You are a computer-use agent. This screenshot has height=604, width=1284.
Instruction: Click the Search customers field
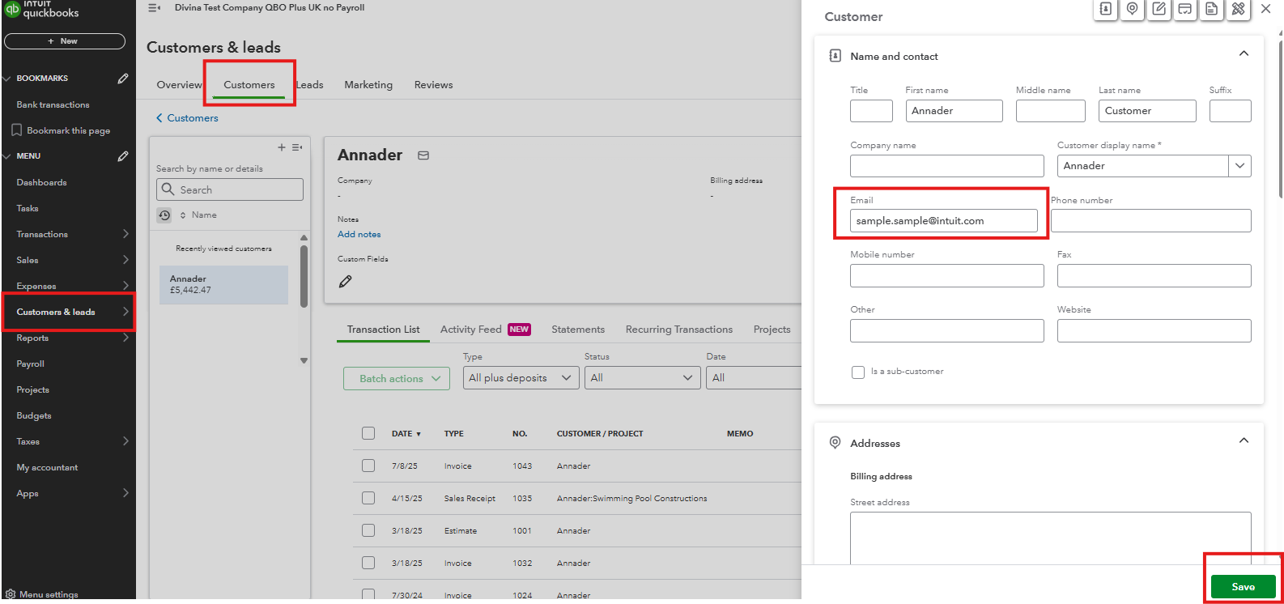tap(230, 189)
